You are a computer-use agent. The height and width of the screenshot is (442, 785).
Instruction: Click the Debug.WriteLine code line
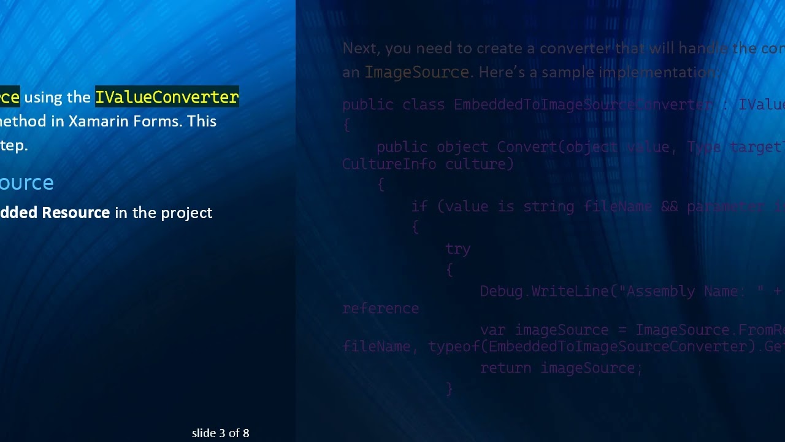632,291
